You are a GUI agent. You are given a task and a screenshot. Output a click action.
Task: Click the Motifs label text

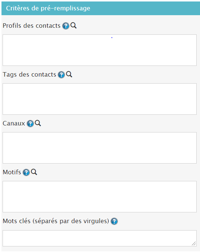(12, 172)
